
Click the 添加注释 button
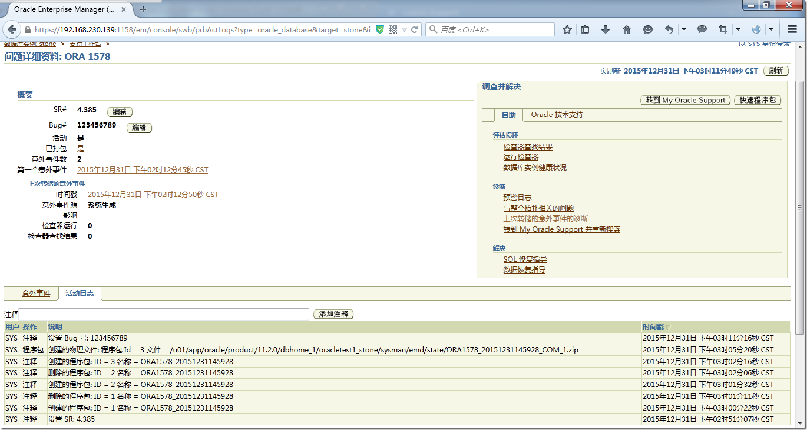click(333, 315)
